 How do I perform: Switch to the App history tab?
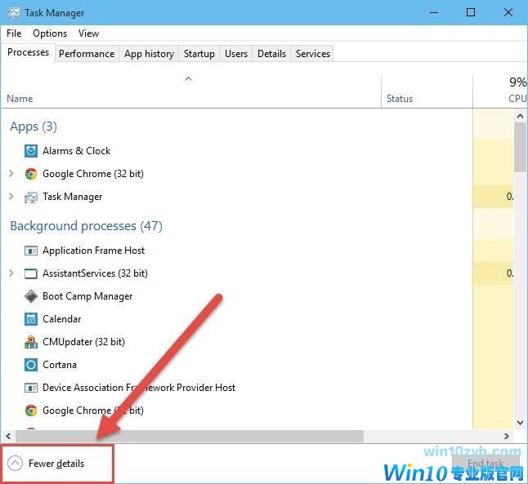[149, 54]
